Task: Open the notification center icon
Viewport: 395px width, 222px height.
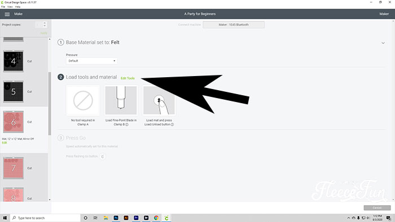Action: [389, 218]
